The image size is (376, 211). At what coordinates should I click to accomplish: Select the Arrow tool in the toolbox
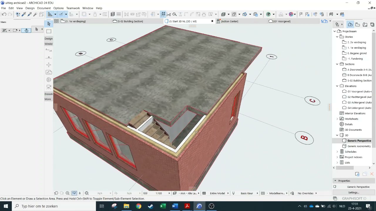click(x=49, y=24)
